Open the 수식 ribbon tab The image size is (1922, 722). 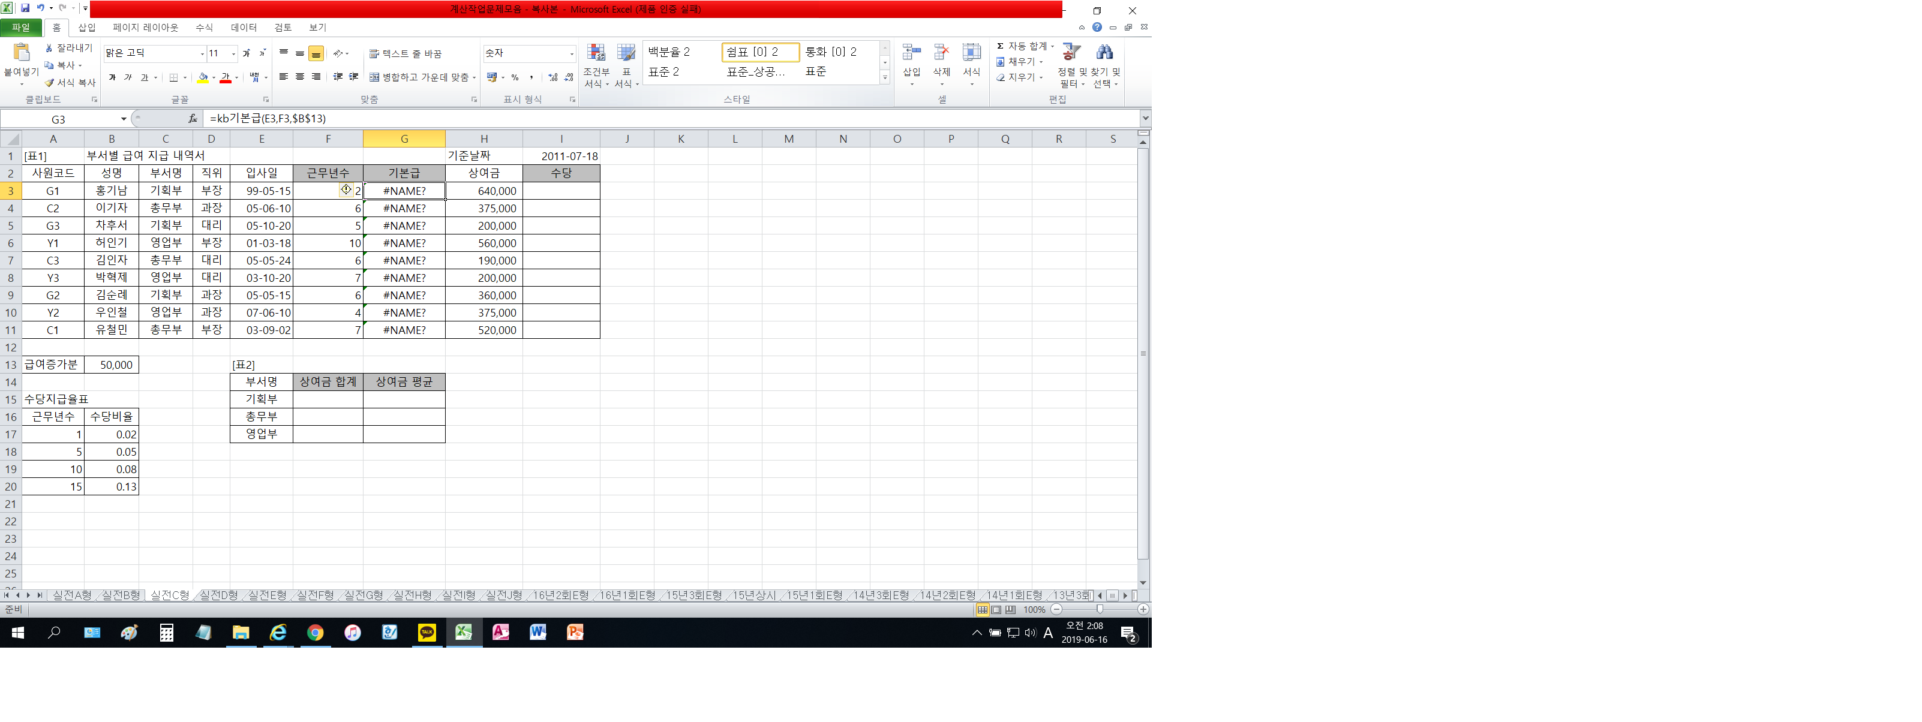click(x=204, y=28)
